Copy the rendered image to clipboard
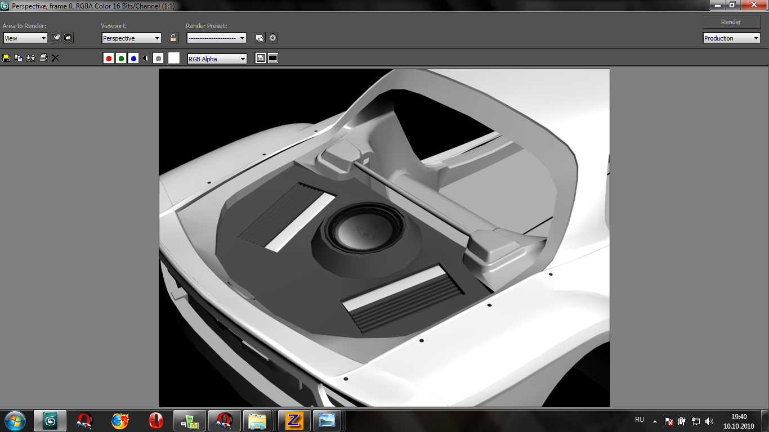This screenshot has height=432, width=769. point(19,58)
